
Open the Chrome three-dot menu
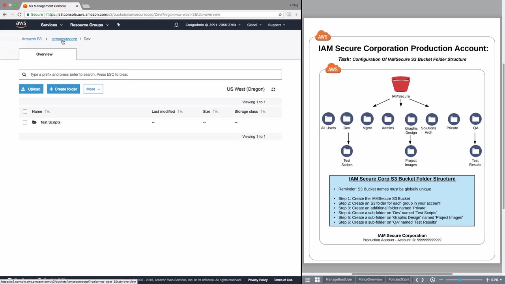[x=296, y=15]
